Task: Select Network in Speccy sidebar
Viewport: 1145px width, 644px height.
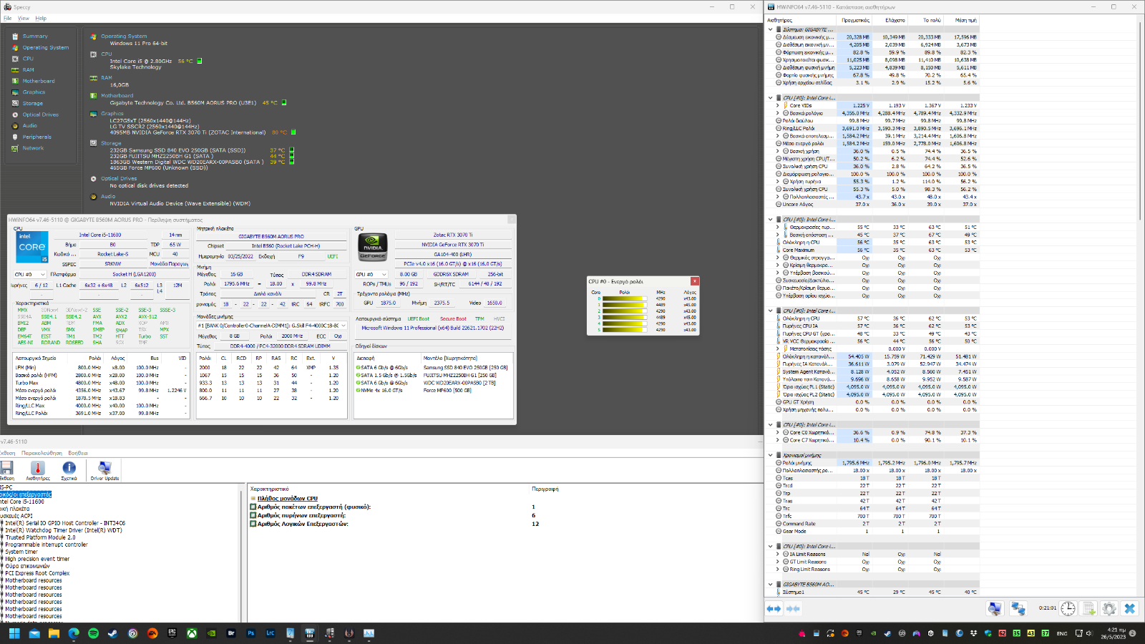Action: coord(33,148)
